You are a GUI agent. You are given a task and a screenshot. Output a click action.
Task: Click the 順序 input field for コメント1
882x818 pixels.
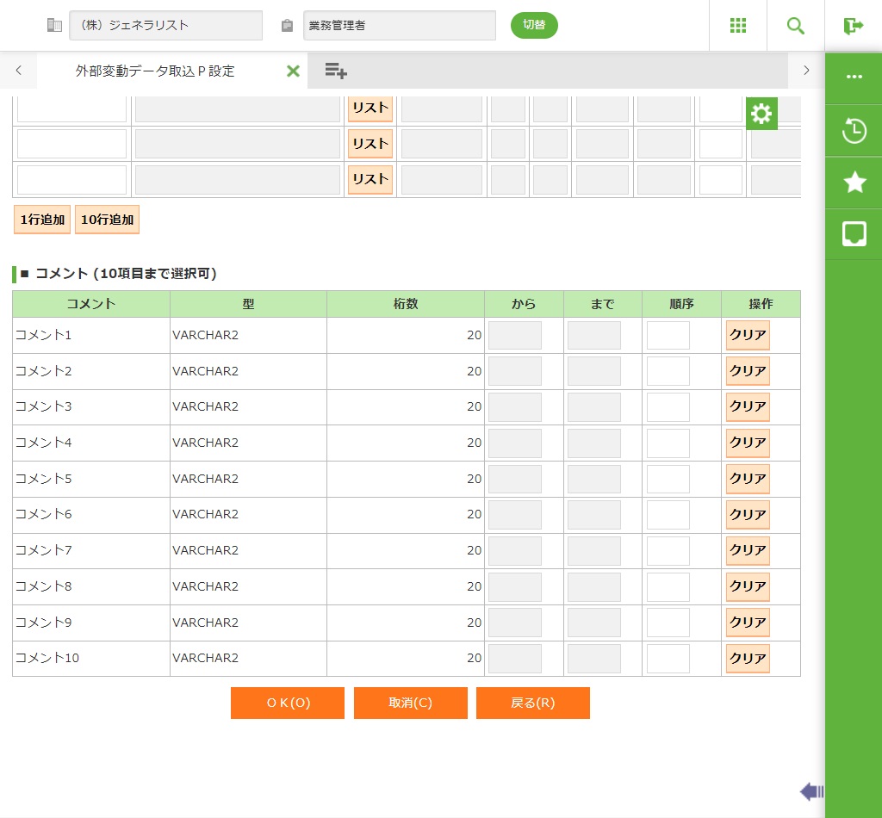668,335
